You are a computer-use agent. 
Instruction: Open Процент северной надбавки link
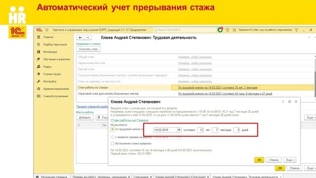tap(92, 107)
